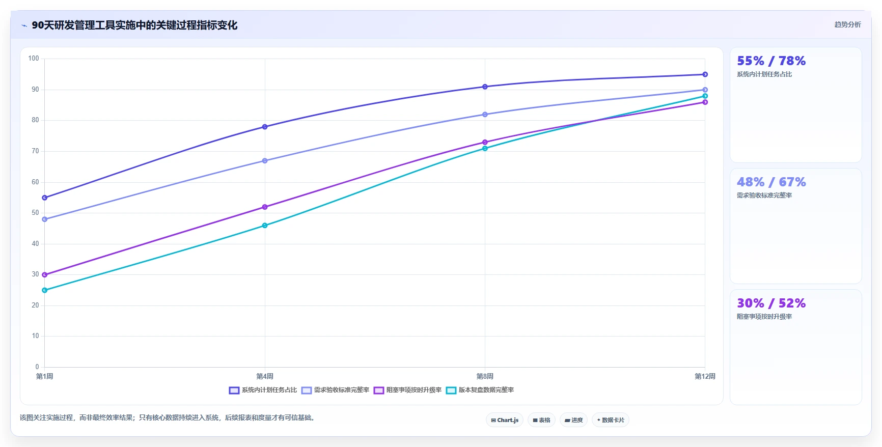Open the 55% / 78% stat card
The height and width of the screenshot is (447, 882).
coord(796,105)
